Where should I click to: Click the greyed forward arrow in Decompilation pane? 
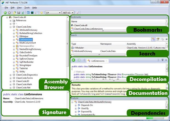[79, 60]
